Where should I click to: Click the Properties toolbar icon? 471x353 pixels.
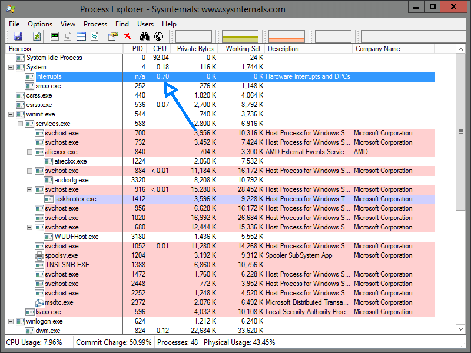pyautogui.click(x=113, y=36)
